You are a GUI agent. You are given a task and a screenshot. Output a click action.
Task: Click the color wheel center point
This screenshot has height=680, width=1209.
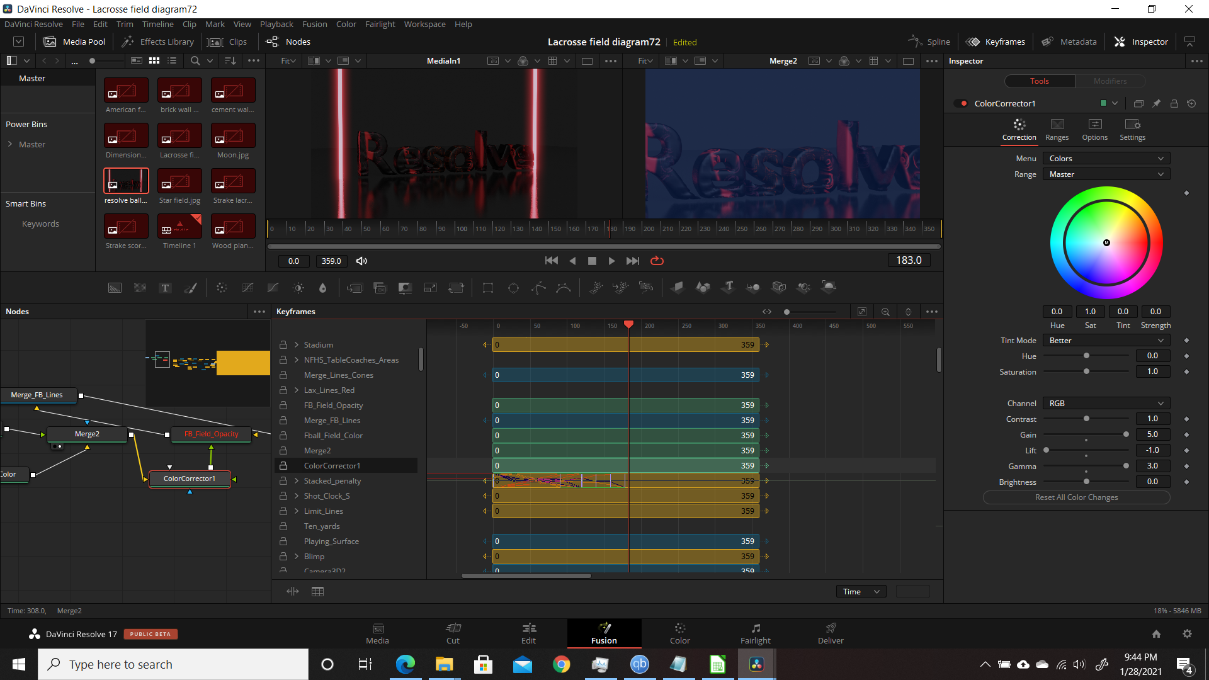pyautogui.click(x=1106, y=243)
